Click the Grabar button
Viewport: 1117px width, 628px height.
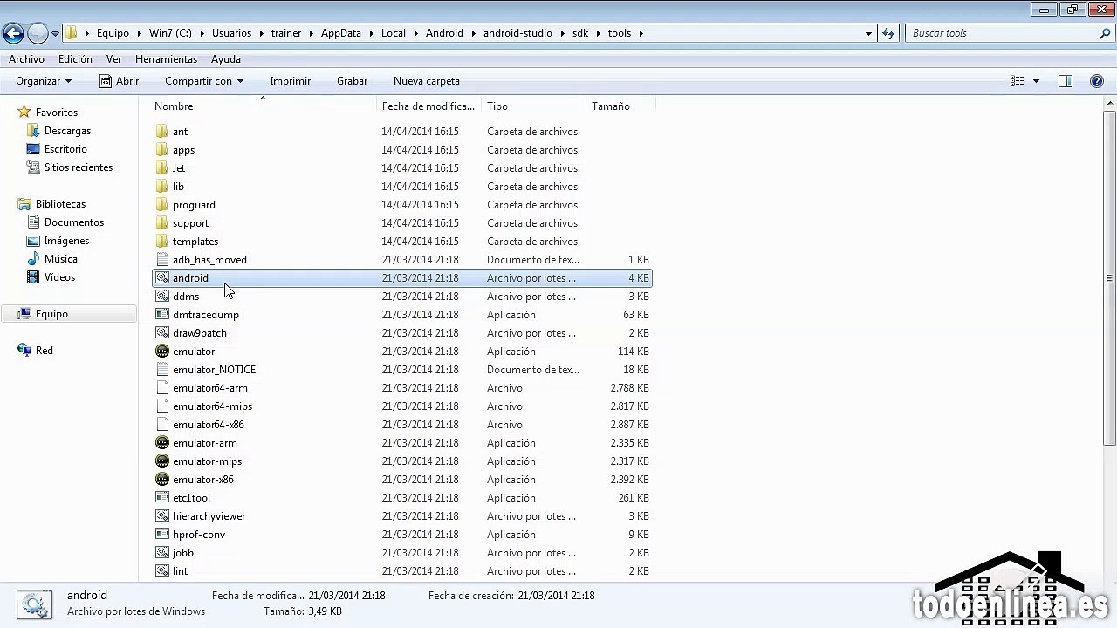[352, 81]
